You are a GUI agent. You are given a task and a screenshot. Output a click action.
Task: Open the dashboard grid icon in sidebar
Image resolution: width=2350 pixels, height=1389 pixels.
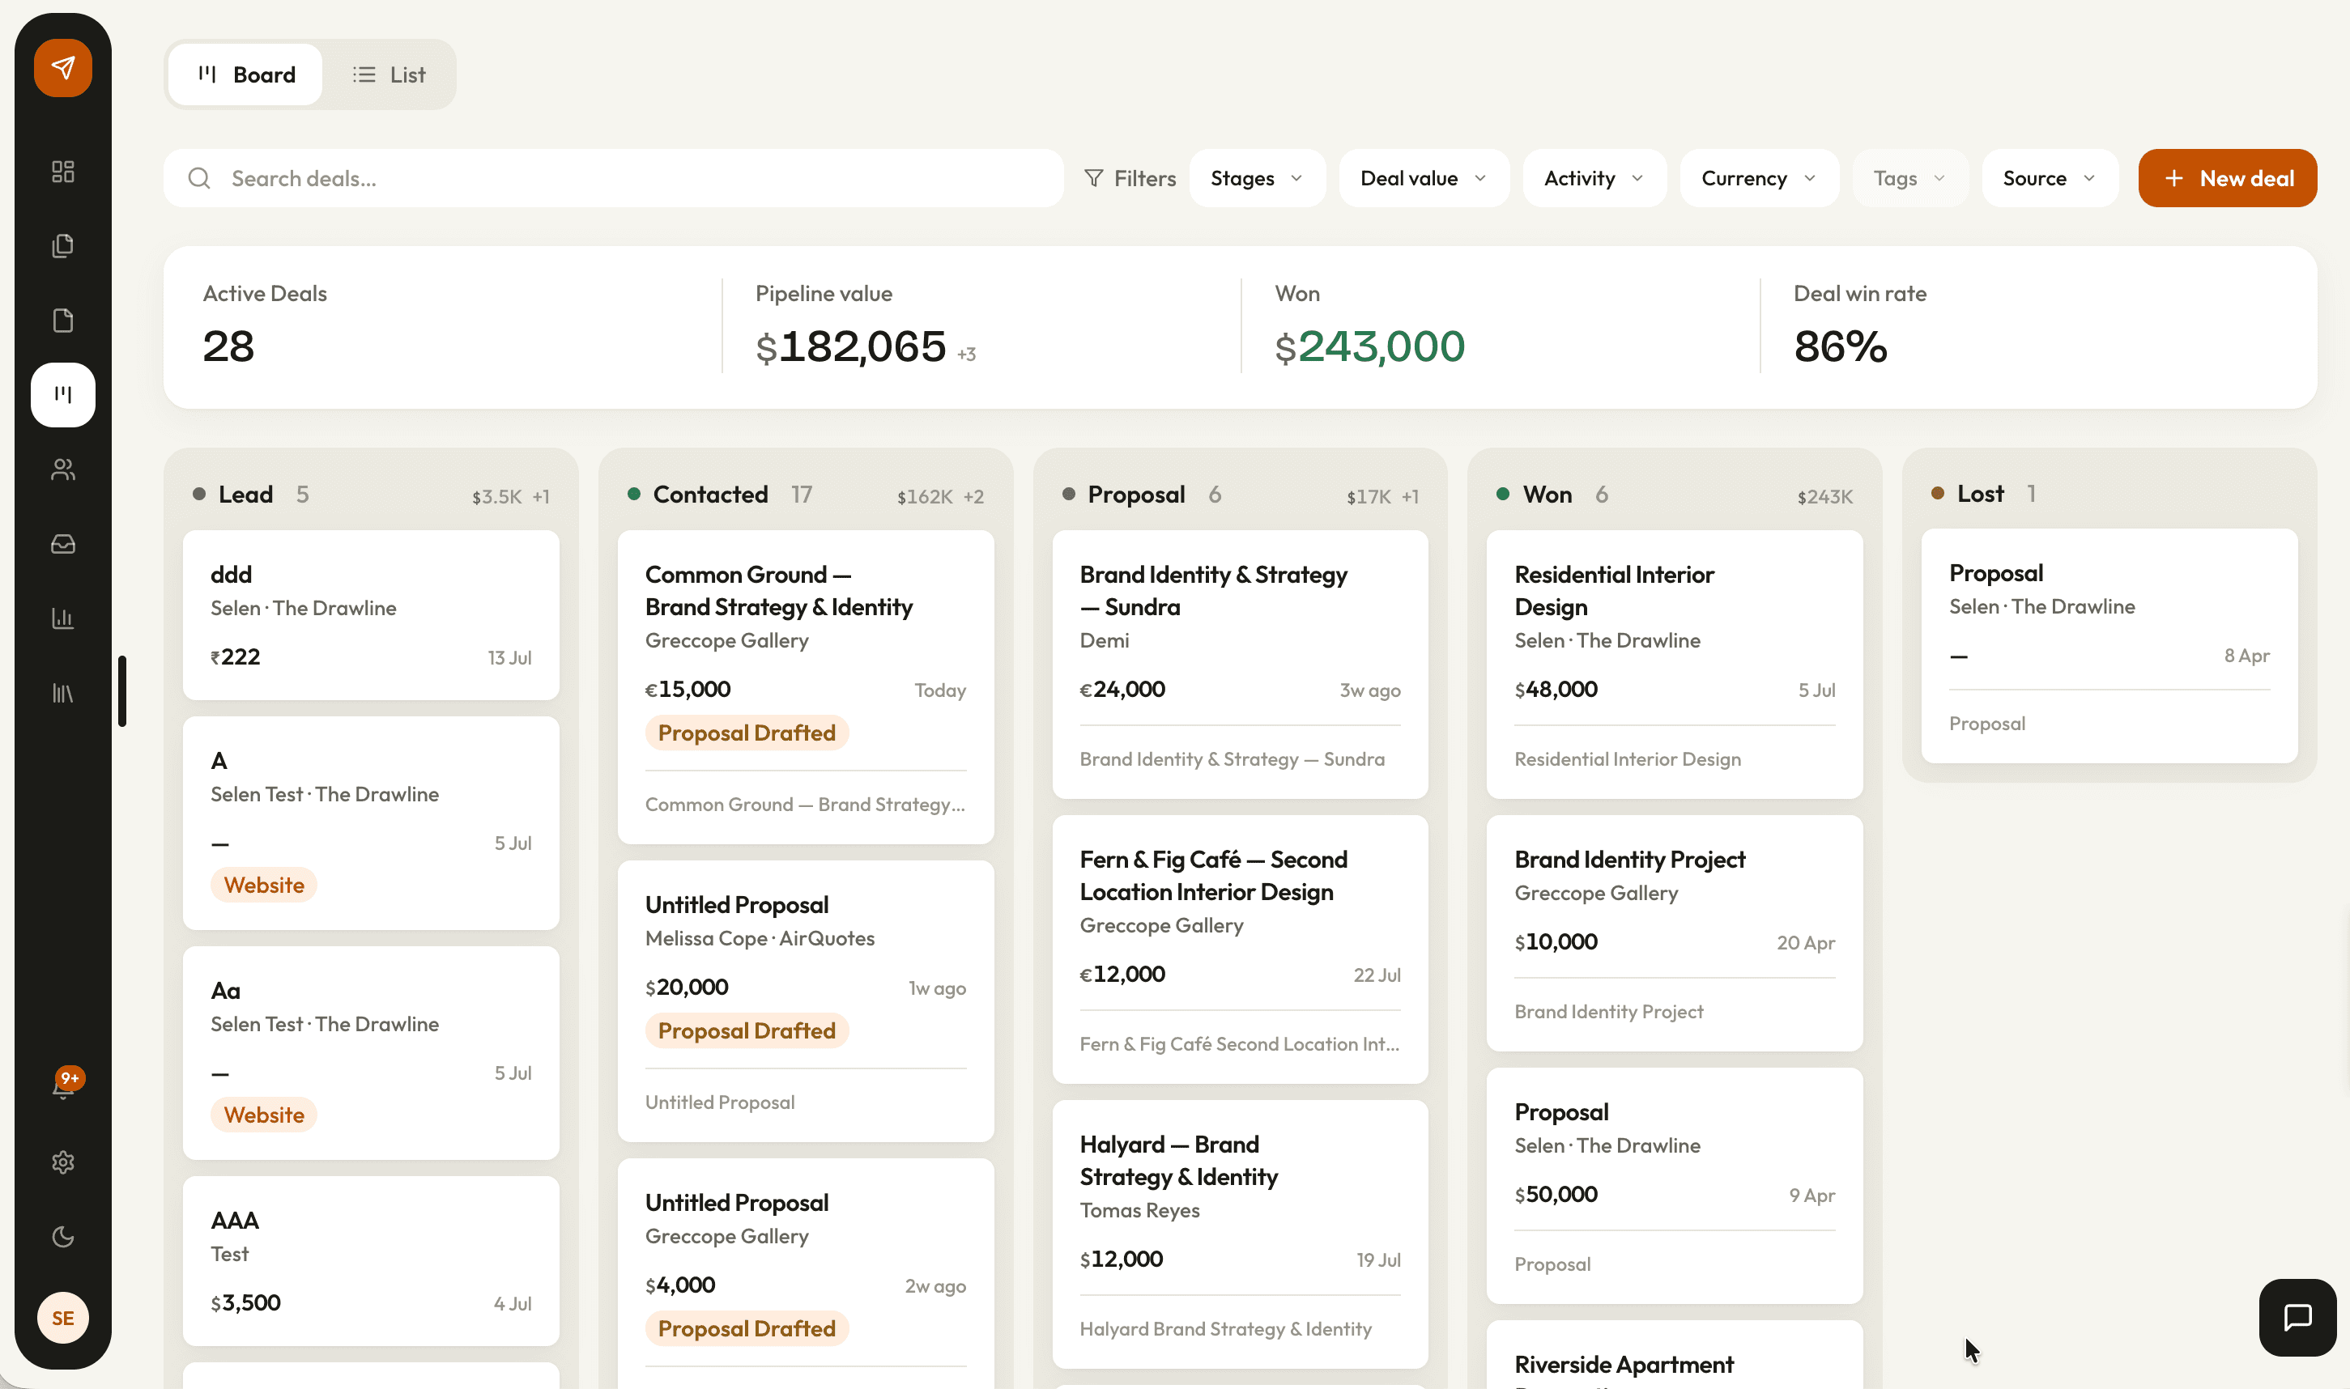tap(62, 172)
